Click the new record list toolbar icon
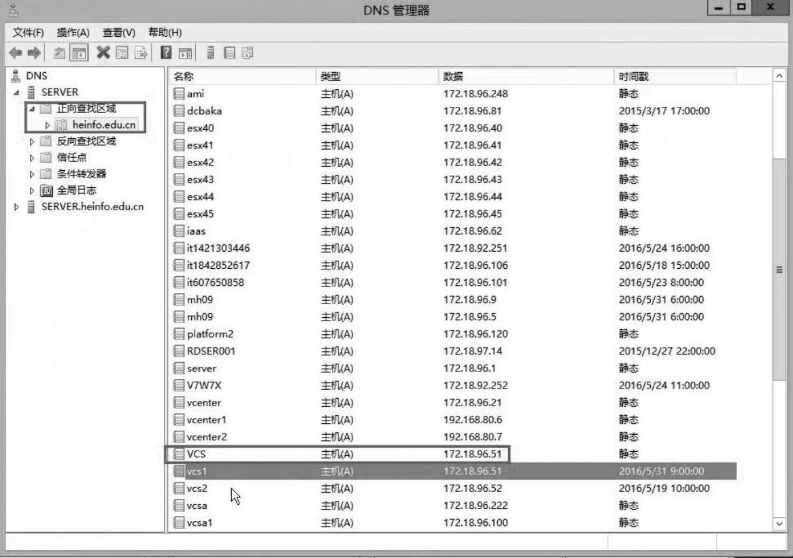This screenshot has width=793, height=558. (x=230, y=52)
